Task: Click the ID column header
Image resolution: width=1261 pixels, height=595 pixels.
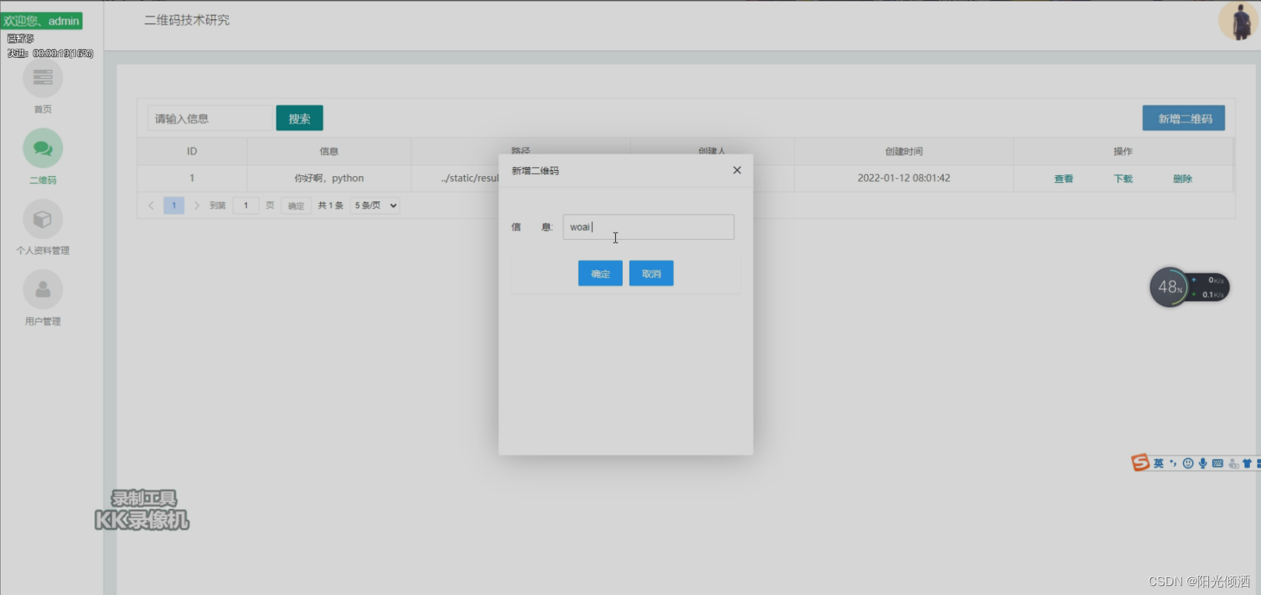Action: coord(192,152)
